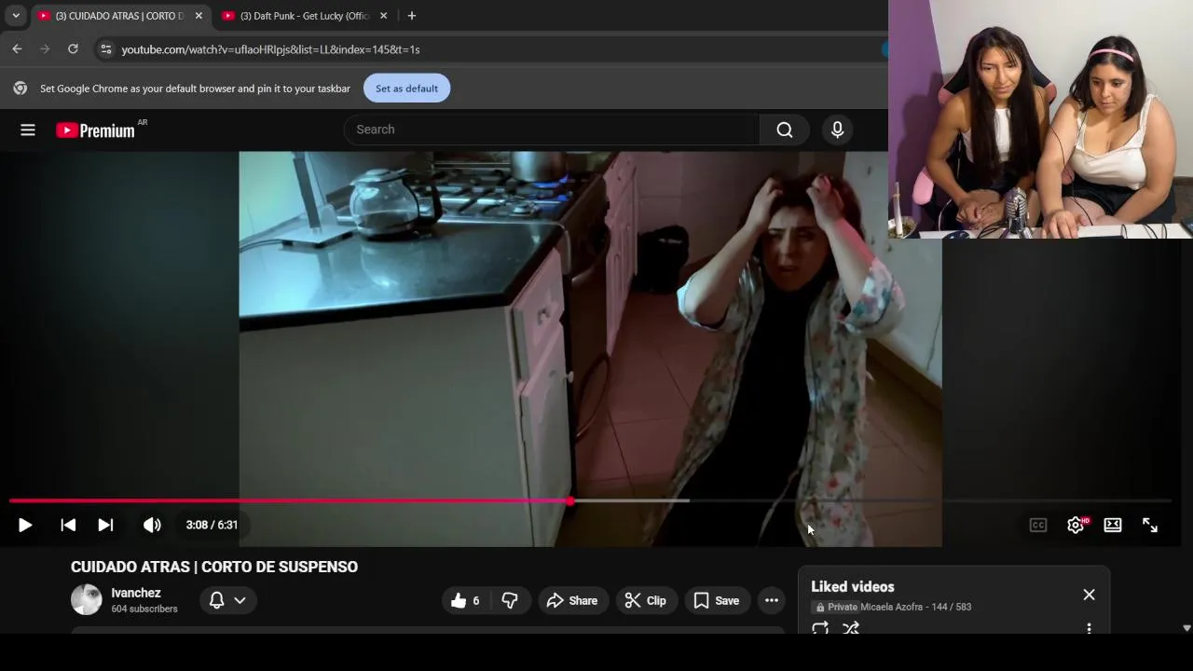This screenshot has width=1193, height=671.
Task: Toggle loop playlist in Liked videos
Action: (820, 628)
